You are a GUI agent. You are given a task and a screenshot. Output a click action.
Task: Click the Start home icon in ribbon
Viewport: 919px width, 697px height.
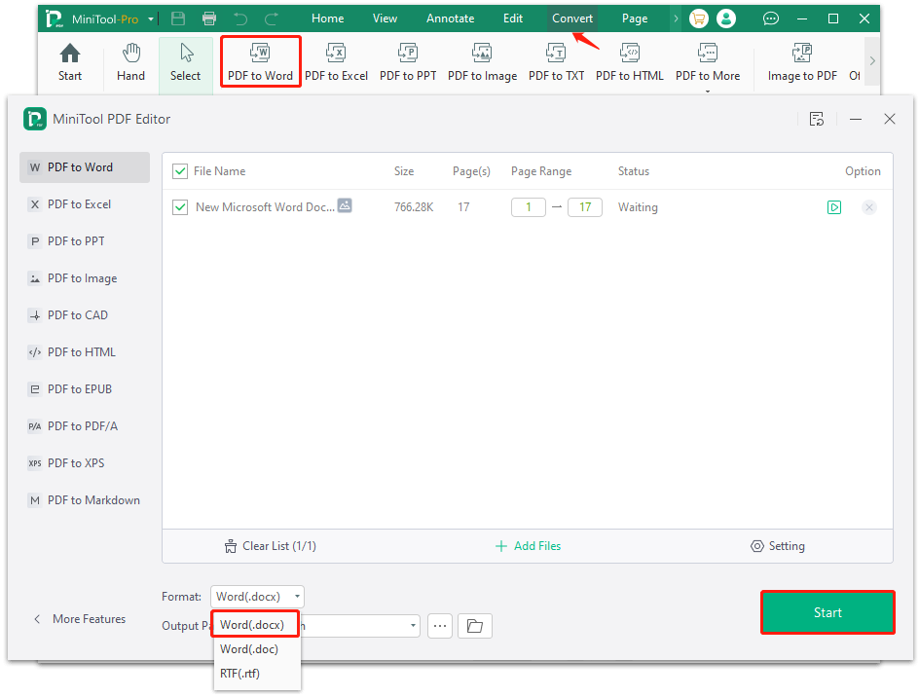pos(70,62)
